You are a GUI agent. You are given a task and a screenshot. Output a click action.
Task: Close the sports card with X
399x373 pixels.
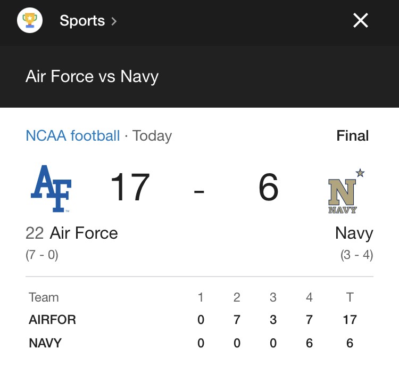pyautogui.click(x=361, y=20)
